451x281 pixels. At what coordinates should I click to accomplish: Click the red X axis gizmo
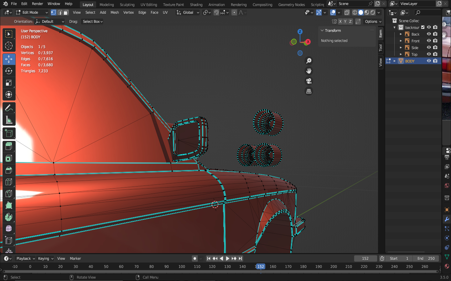308,42
